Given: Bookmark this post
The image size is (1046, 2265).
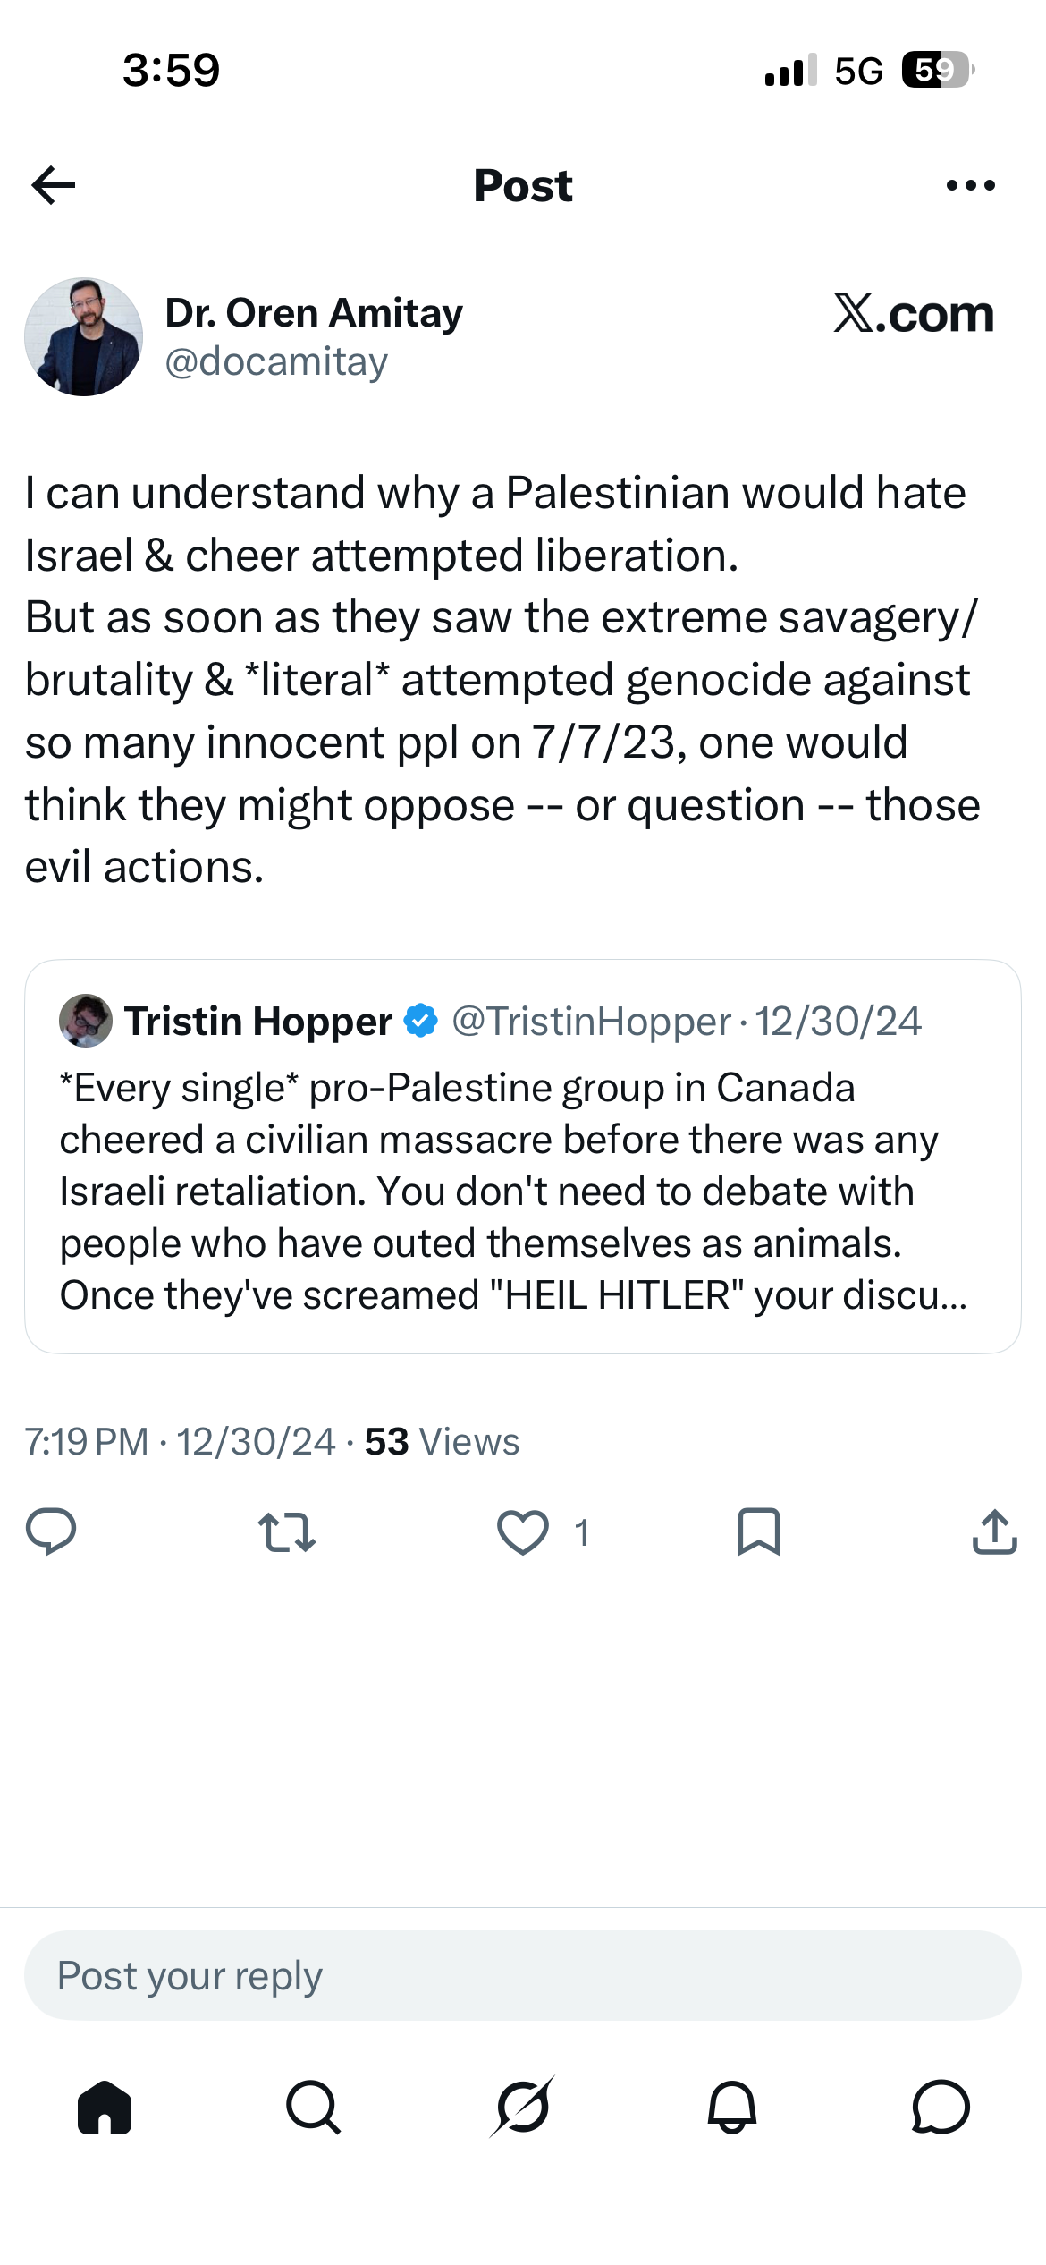Looking at the screenshot, I should 759,1531.
